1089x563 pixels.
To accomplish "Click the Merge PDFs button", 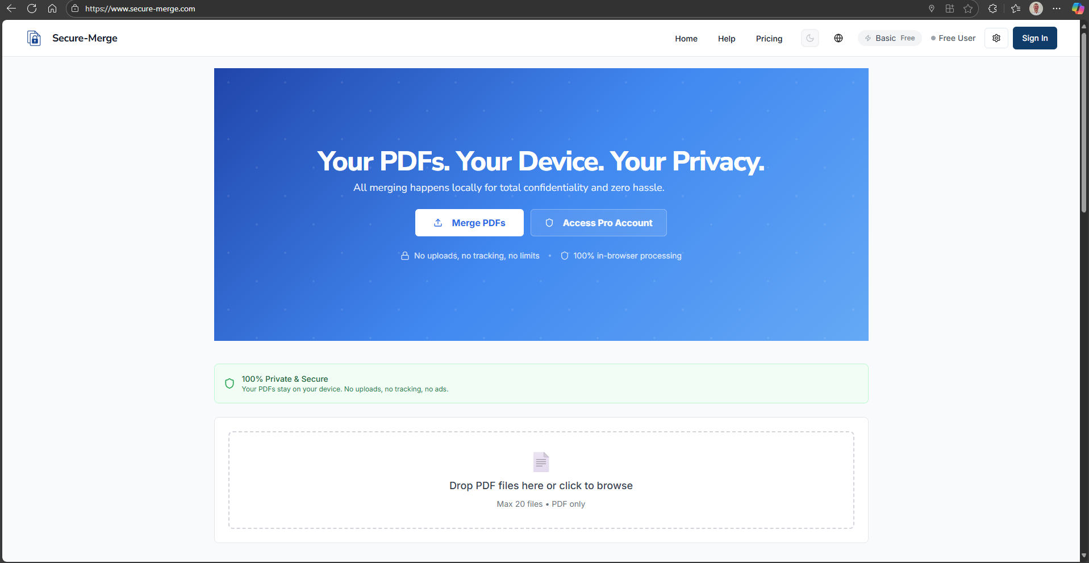I will [469, 223].
